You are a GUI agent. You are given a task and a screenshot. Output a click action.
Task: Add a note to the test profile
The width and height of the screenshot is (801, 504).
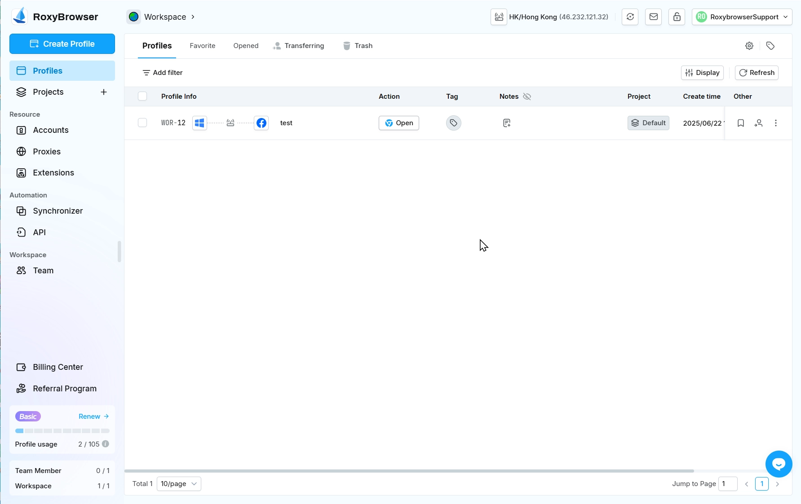[507, 123]
